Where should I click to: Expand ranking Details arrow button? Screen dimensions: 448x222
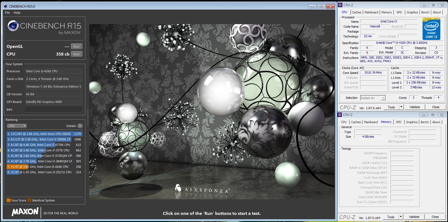pyautogui.click(x=80, y=126)
